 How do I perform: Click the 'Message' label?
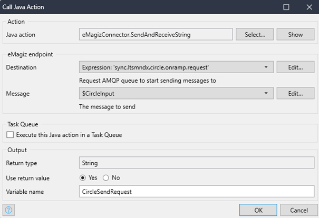[x=18, y=94]
